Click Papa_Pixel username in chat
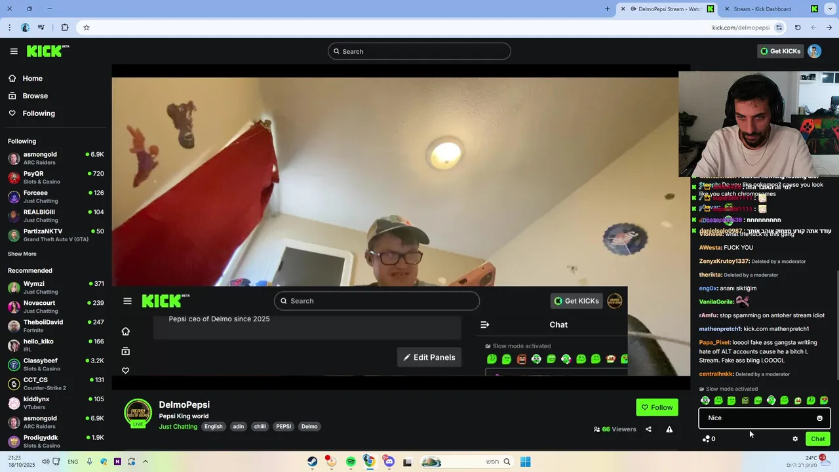 [x=714, y=342]
